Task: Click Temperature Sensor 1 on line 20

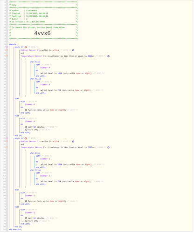Action: click(32, 56)
